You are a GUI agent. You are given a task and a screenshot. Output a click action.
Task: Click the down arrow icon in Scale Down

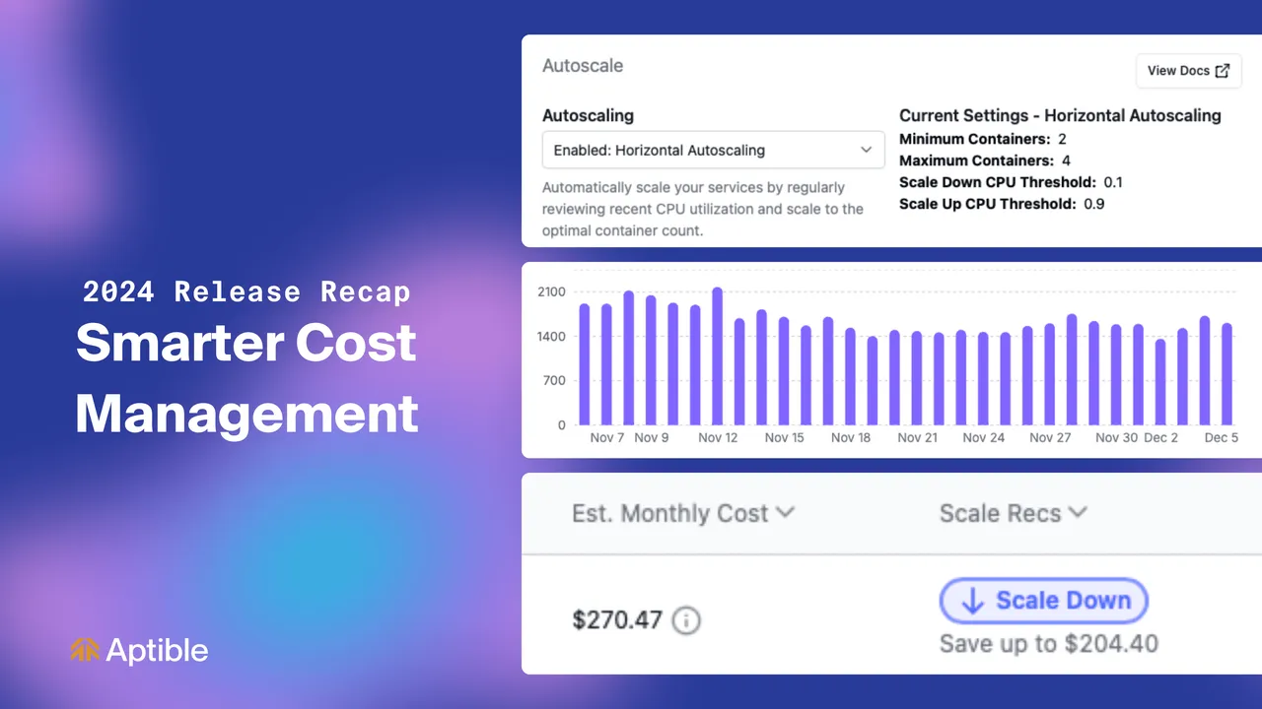click(972, 602)
